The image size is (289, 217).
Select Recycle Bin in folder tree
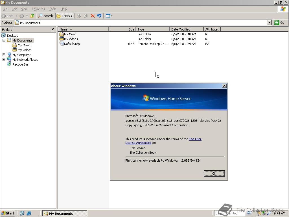20,64
